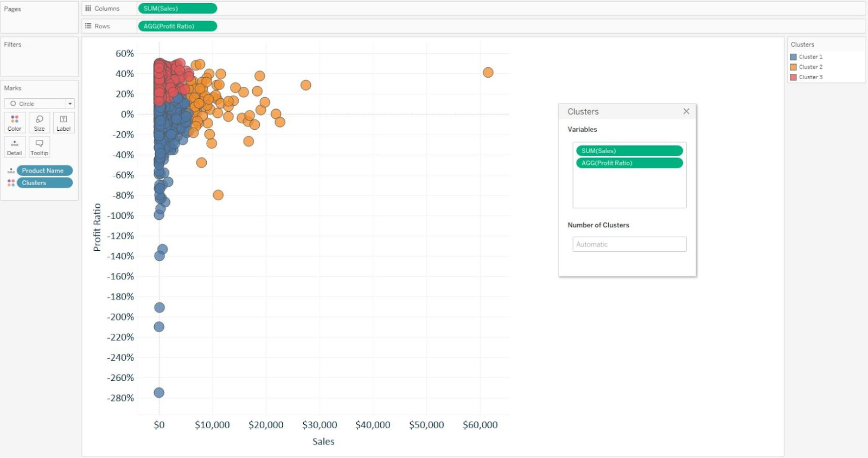Click the Number of Clusters input field

click(629, 244)
